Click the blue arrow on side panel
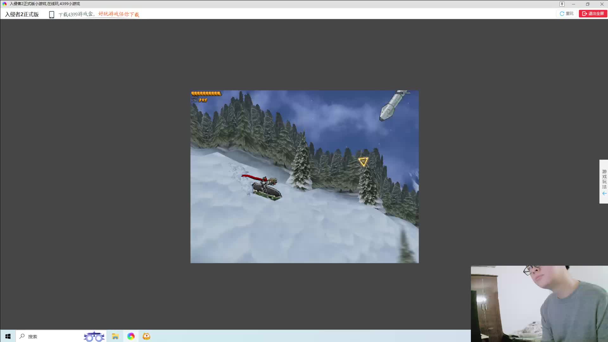 tap(604, 193)
